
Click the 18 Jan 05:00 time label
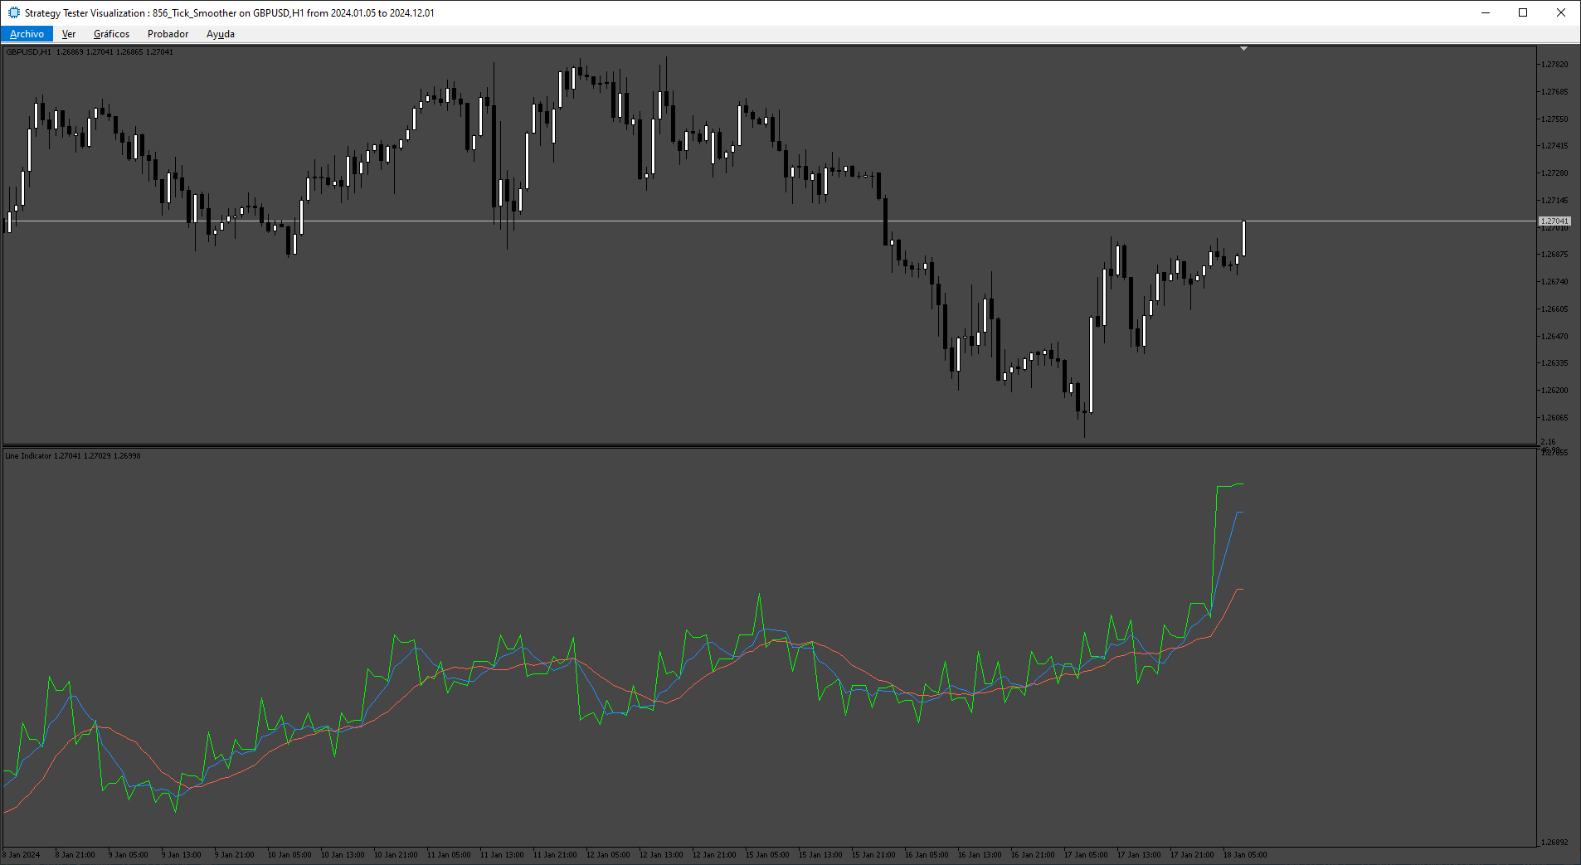click(x=1245, y=855)
